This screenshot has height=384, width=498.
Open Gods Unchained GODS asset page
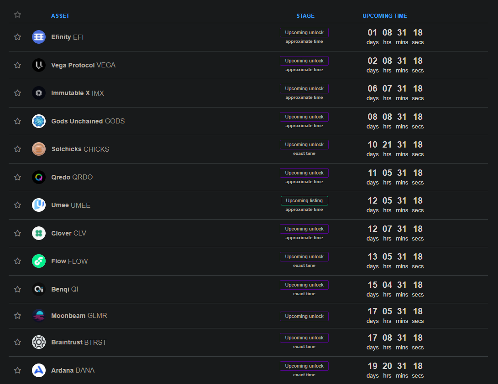point(88,121)
